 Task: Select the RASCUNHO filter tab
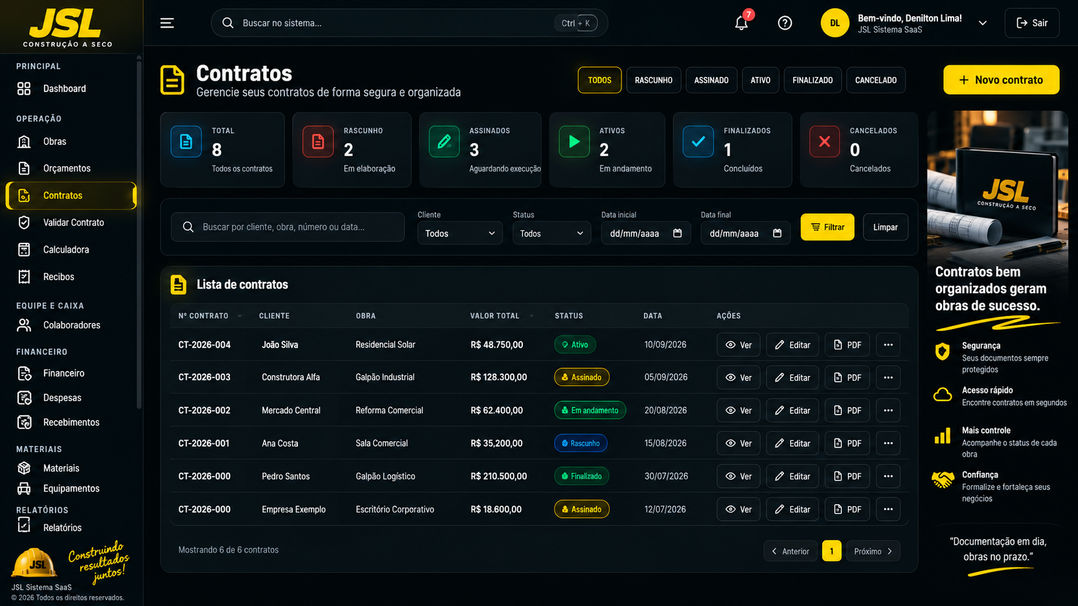[x=653, y=80]
